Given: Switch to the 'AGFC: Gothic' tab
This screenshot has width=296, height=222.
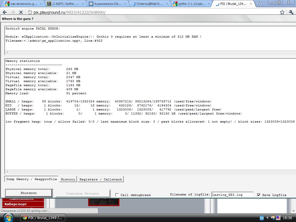Looking at the screenshot, I should tap(65, 4).
